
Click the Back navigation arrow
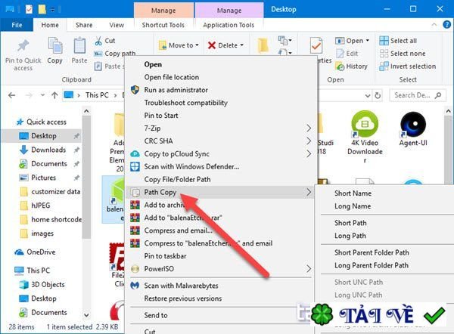[11, 95]
